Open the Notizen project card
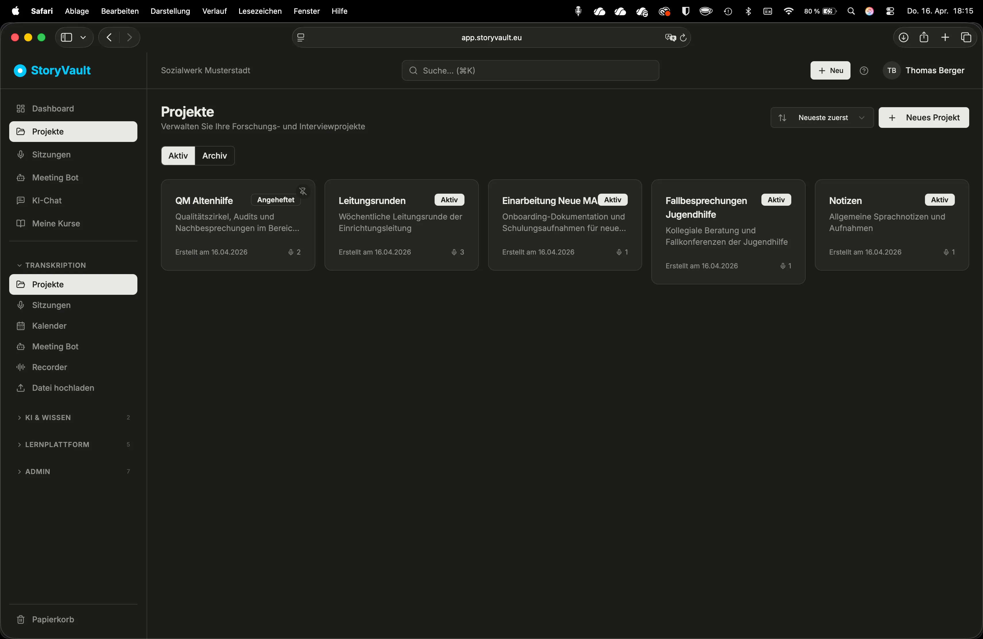 coord(892,225)
